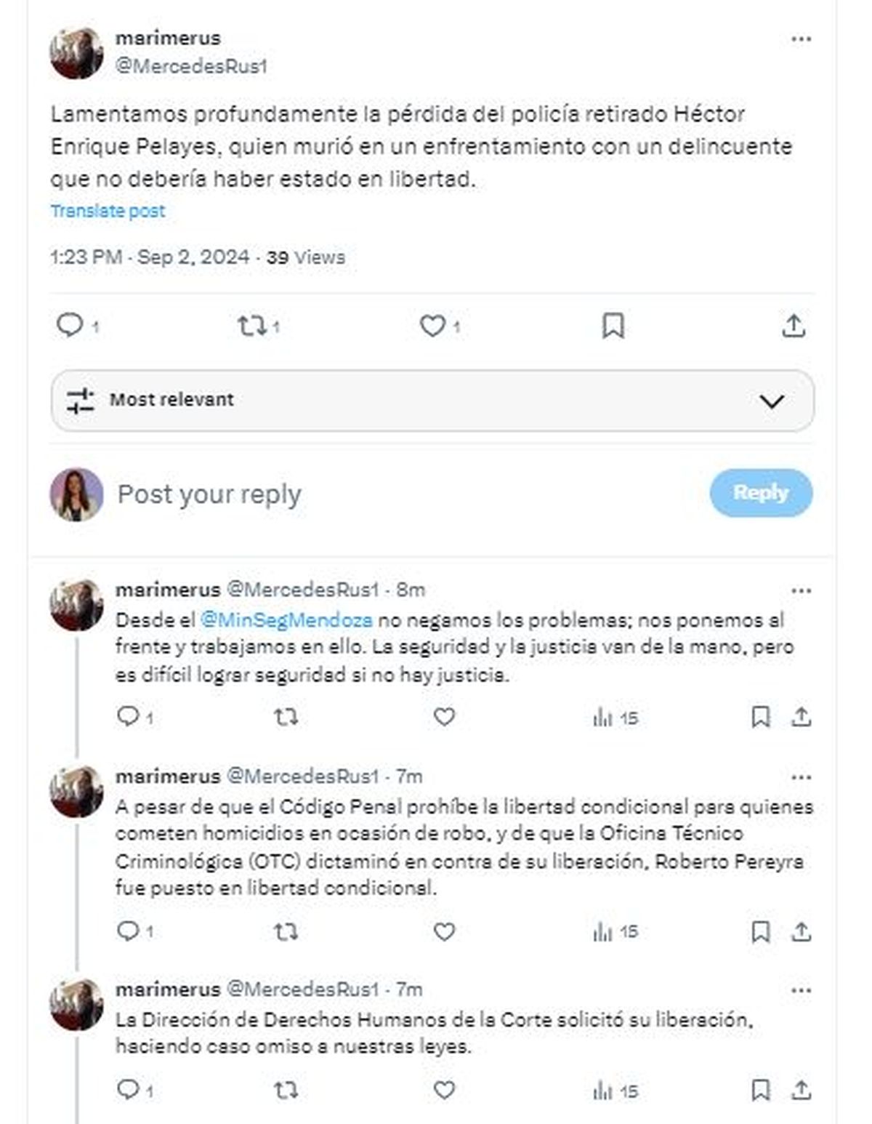Repost the main post by marimerus

251,326
